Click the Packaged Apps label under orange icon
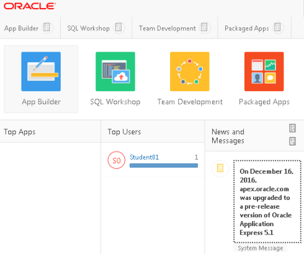 click(x=264, y=102)
